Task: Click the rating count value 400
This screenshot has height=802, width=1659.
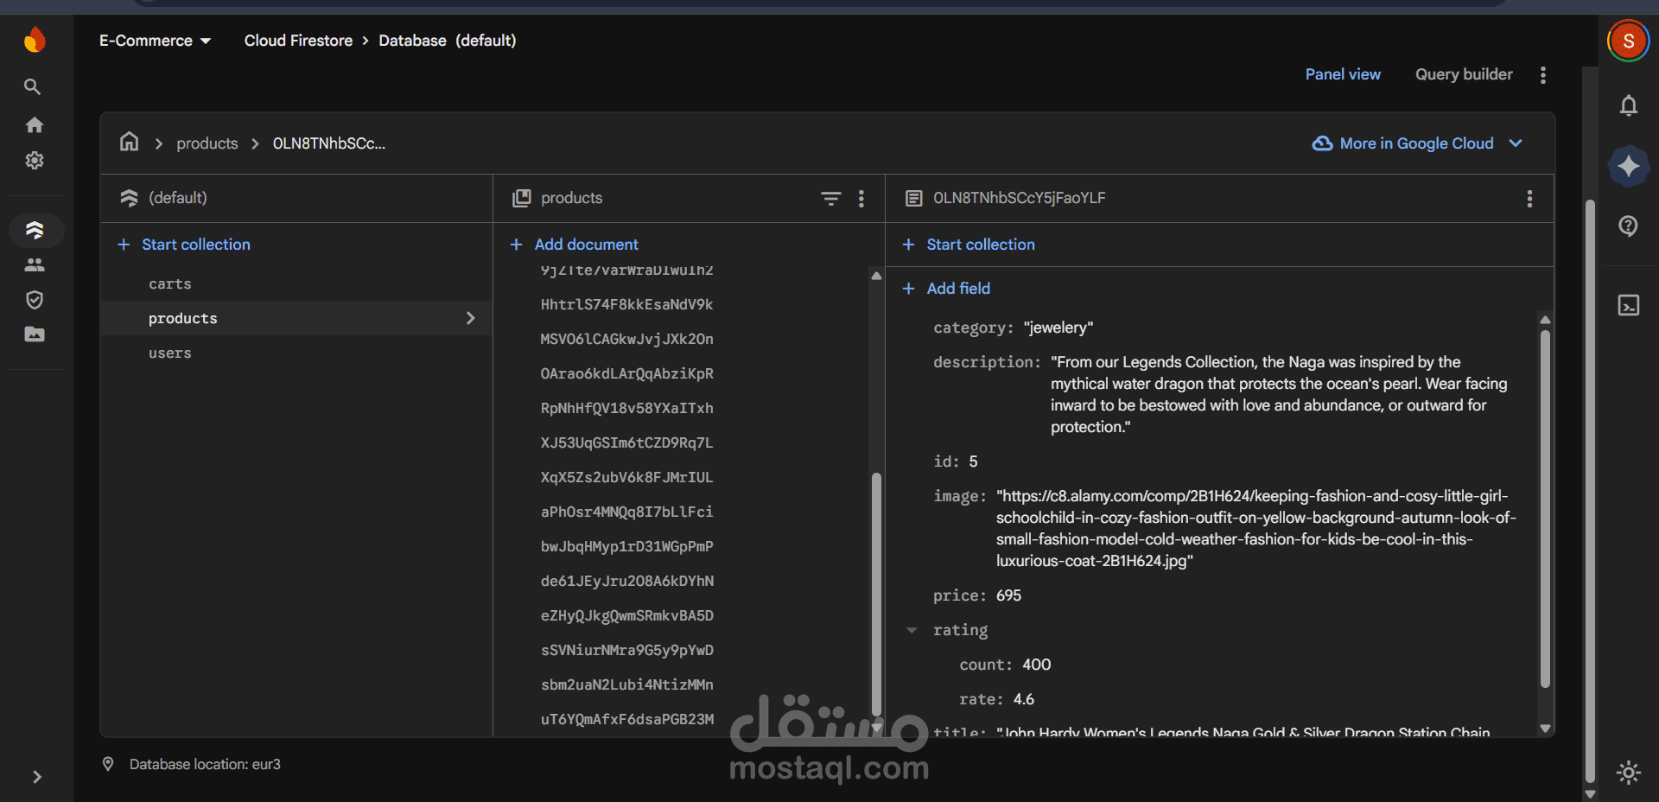Action: point(1037,665)
